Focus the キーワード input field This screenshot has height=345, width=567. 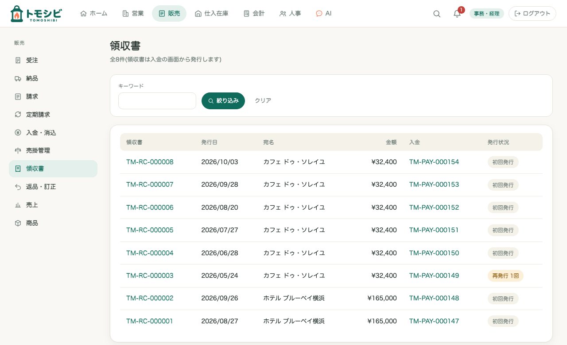(157, 101)
